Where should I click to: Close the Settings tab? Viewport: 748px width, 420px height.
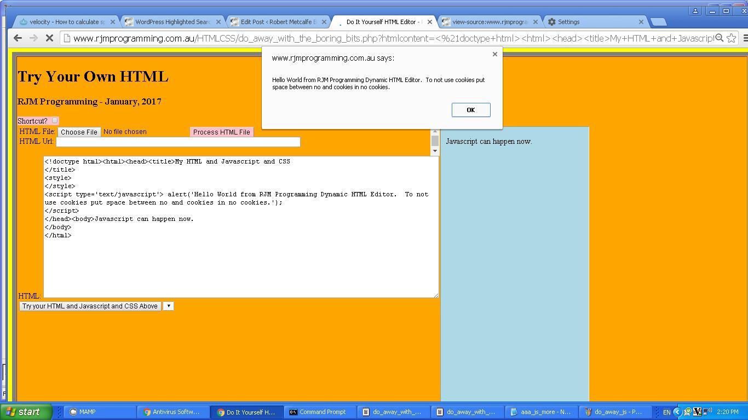point(641,22)
